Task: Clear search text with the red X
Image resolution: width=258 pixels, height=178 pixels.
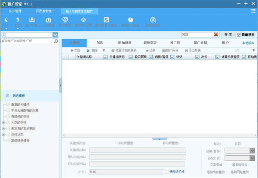Action: (x=216, y=34)
